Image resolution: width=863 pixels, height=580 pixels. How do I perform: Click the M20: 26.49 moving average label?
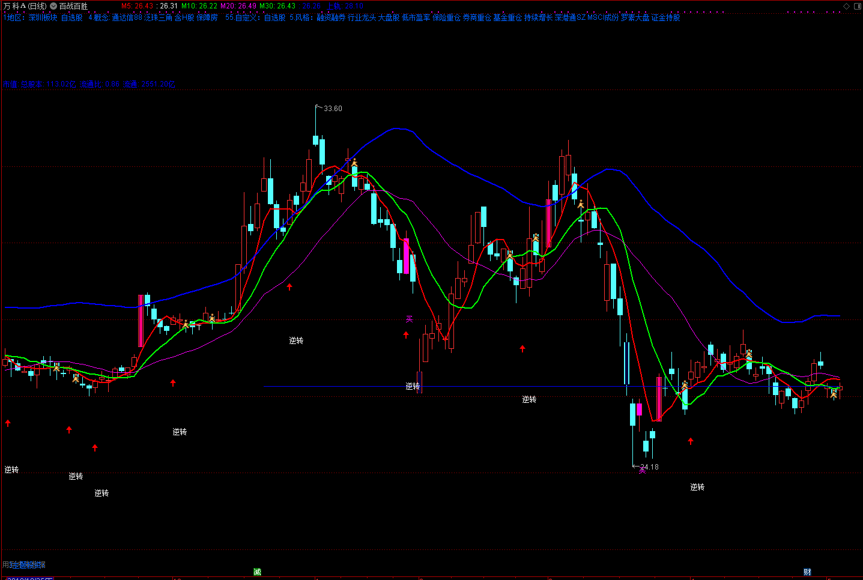tap(238, 6)
